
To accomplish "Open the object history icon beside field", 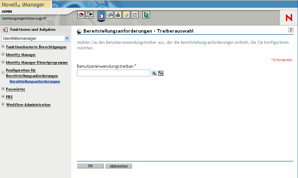I will pos(161,73).
